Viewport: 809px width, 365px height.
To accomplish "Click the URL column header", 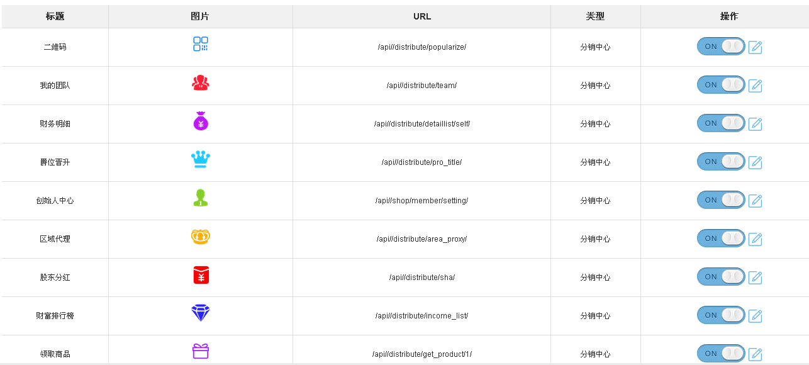I will pyautogui.click(x=422, y=16).
